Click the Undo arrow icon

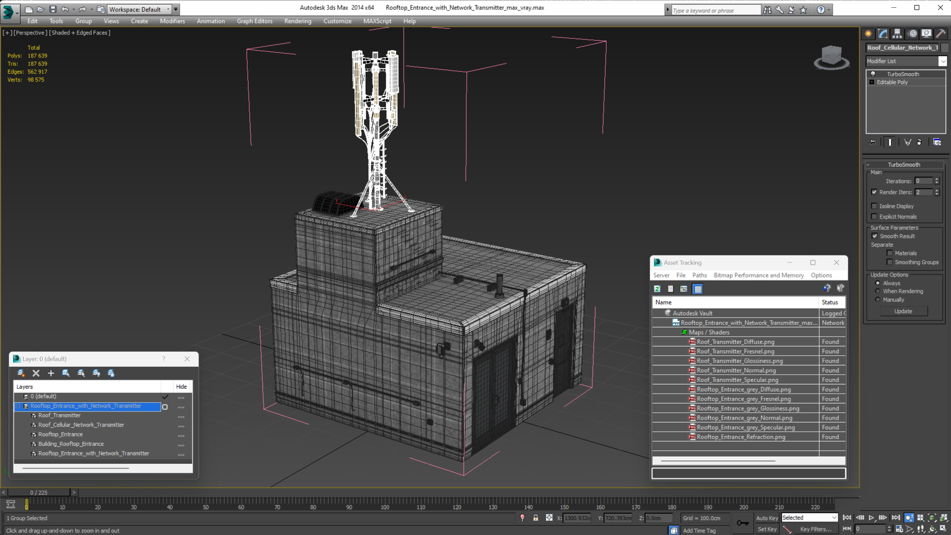click(x=65, y=9)
